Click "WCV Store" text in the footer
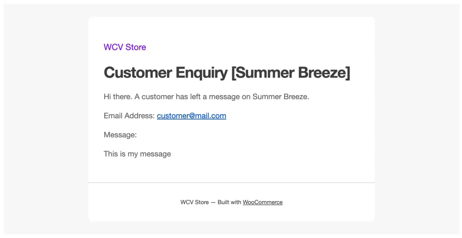462x238 pixels. tap(194, 202)
